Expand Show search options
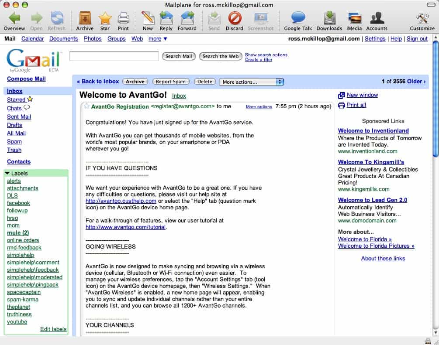Screen dimensions: 439x345 [266, 55]
